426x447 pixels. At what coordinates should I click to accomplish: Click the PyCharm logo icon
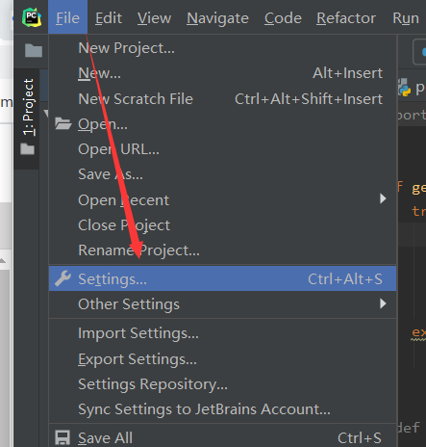[32, 17]
